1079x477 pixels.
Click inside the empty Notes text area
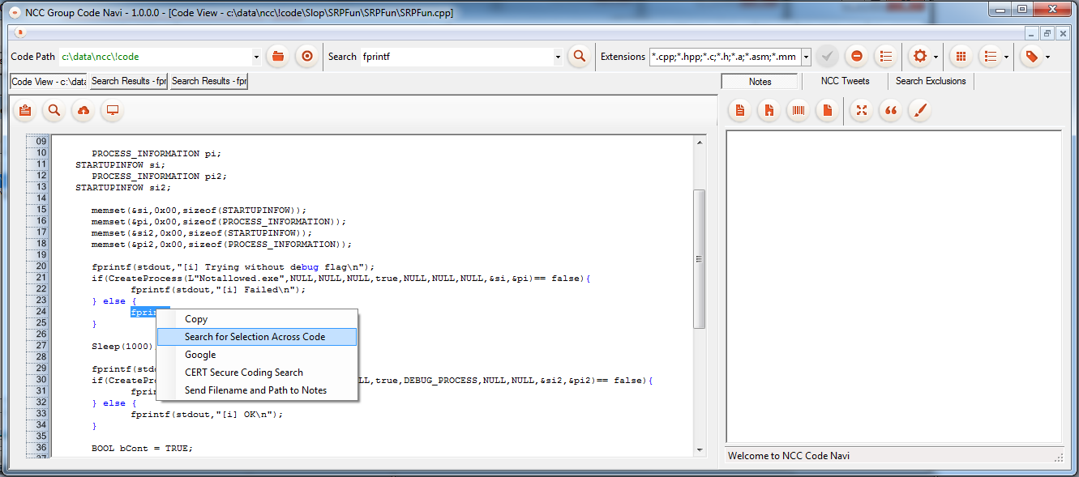click(x=893, y=286)
